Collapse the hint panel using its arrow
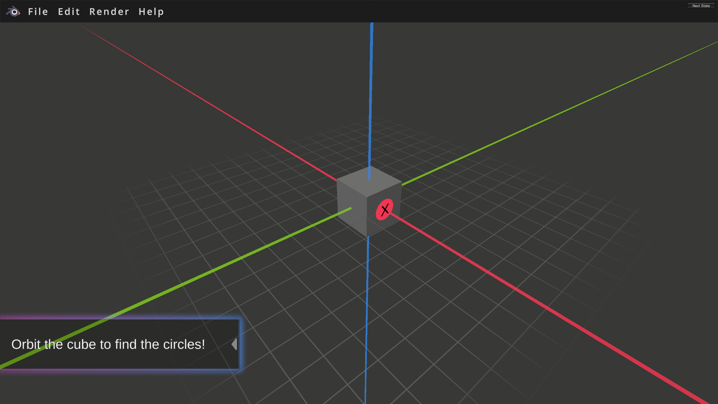The image size is (718, 404). (x=235, y=344)
